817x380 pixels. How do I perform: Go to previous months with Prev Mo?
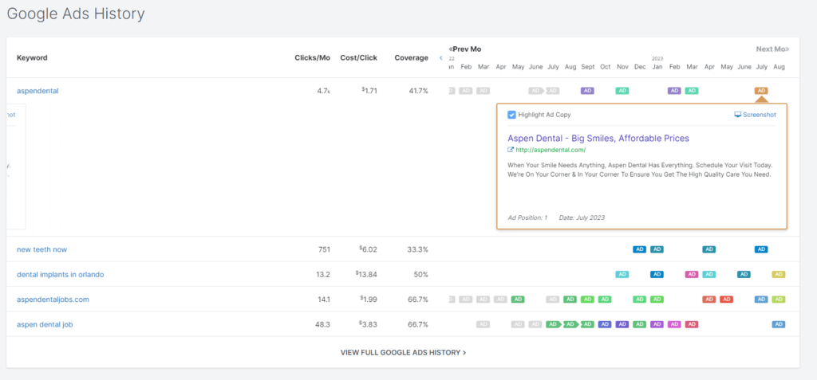(x=465, y=49)
